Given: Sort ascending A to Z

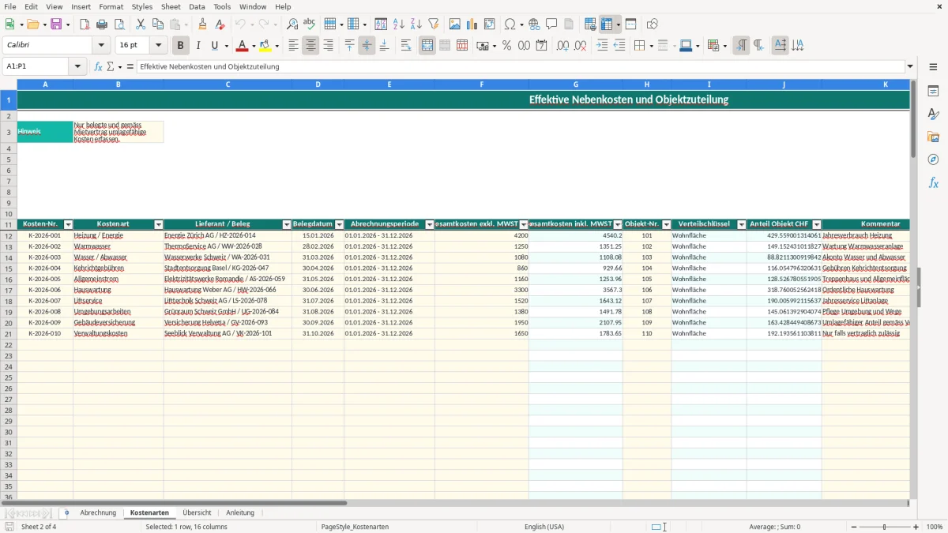Looking at the screenshot, I should pyautogui.click(x=399, y=24).
